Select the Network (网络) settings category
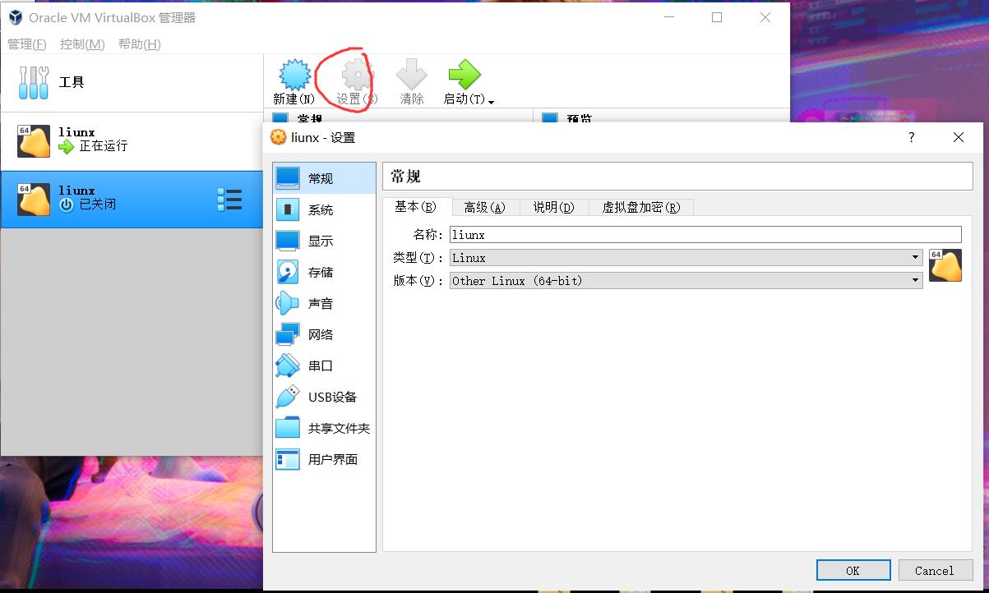The width and height of the screenshot is (989, 593). (325, 334)
